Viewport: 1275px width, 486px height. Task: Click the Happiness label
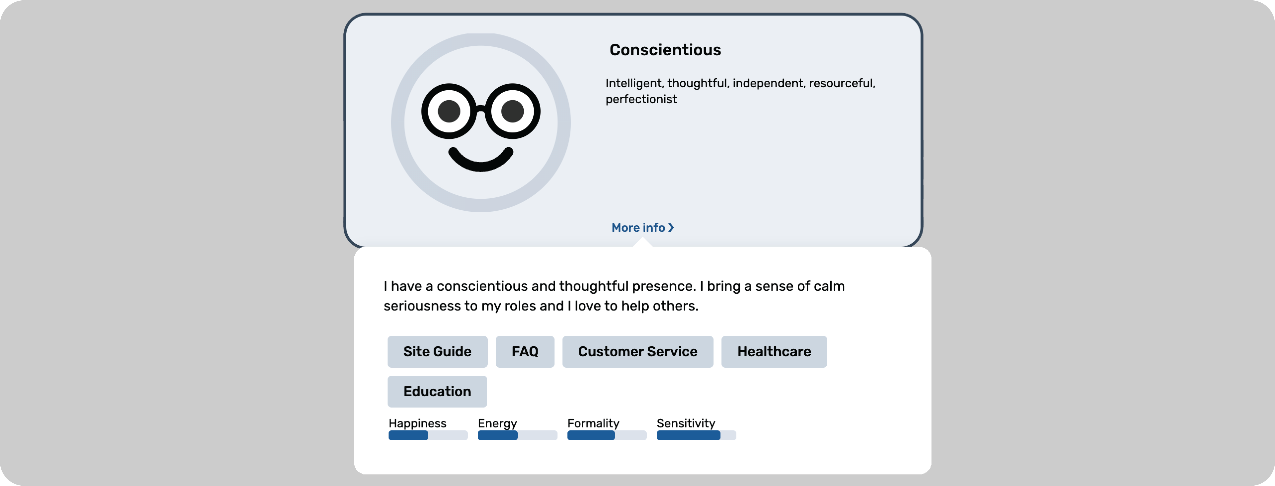(417, 423)
